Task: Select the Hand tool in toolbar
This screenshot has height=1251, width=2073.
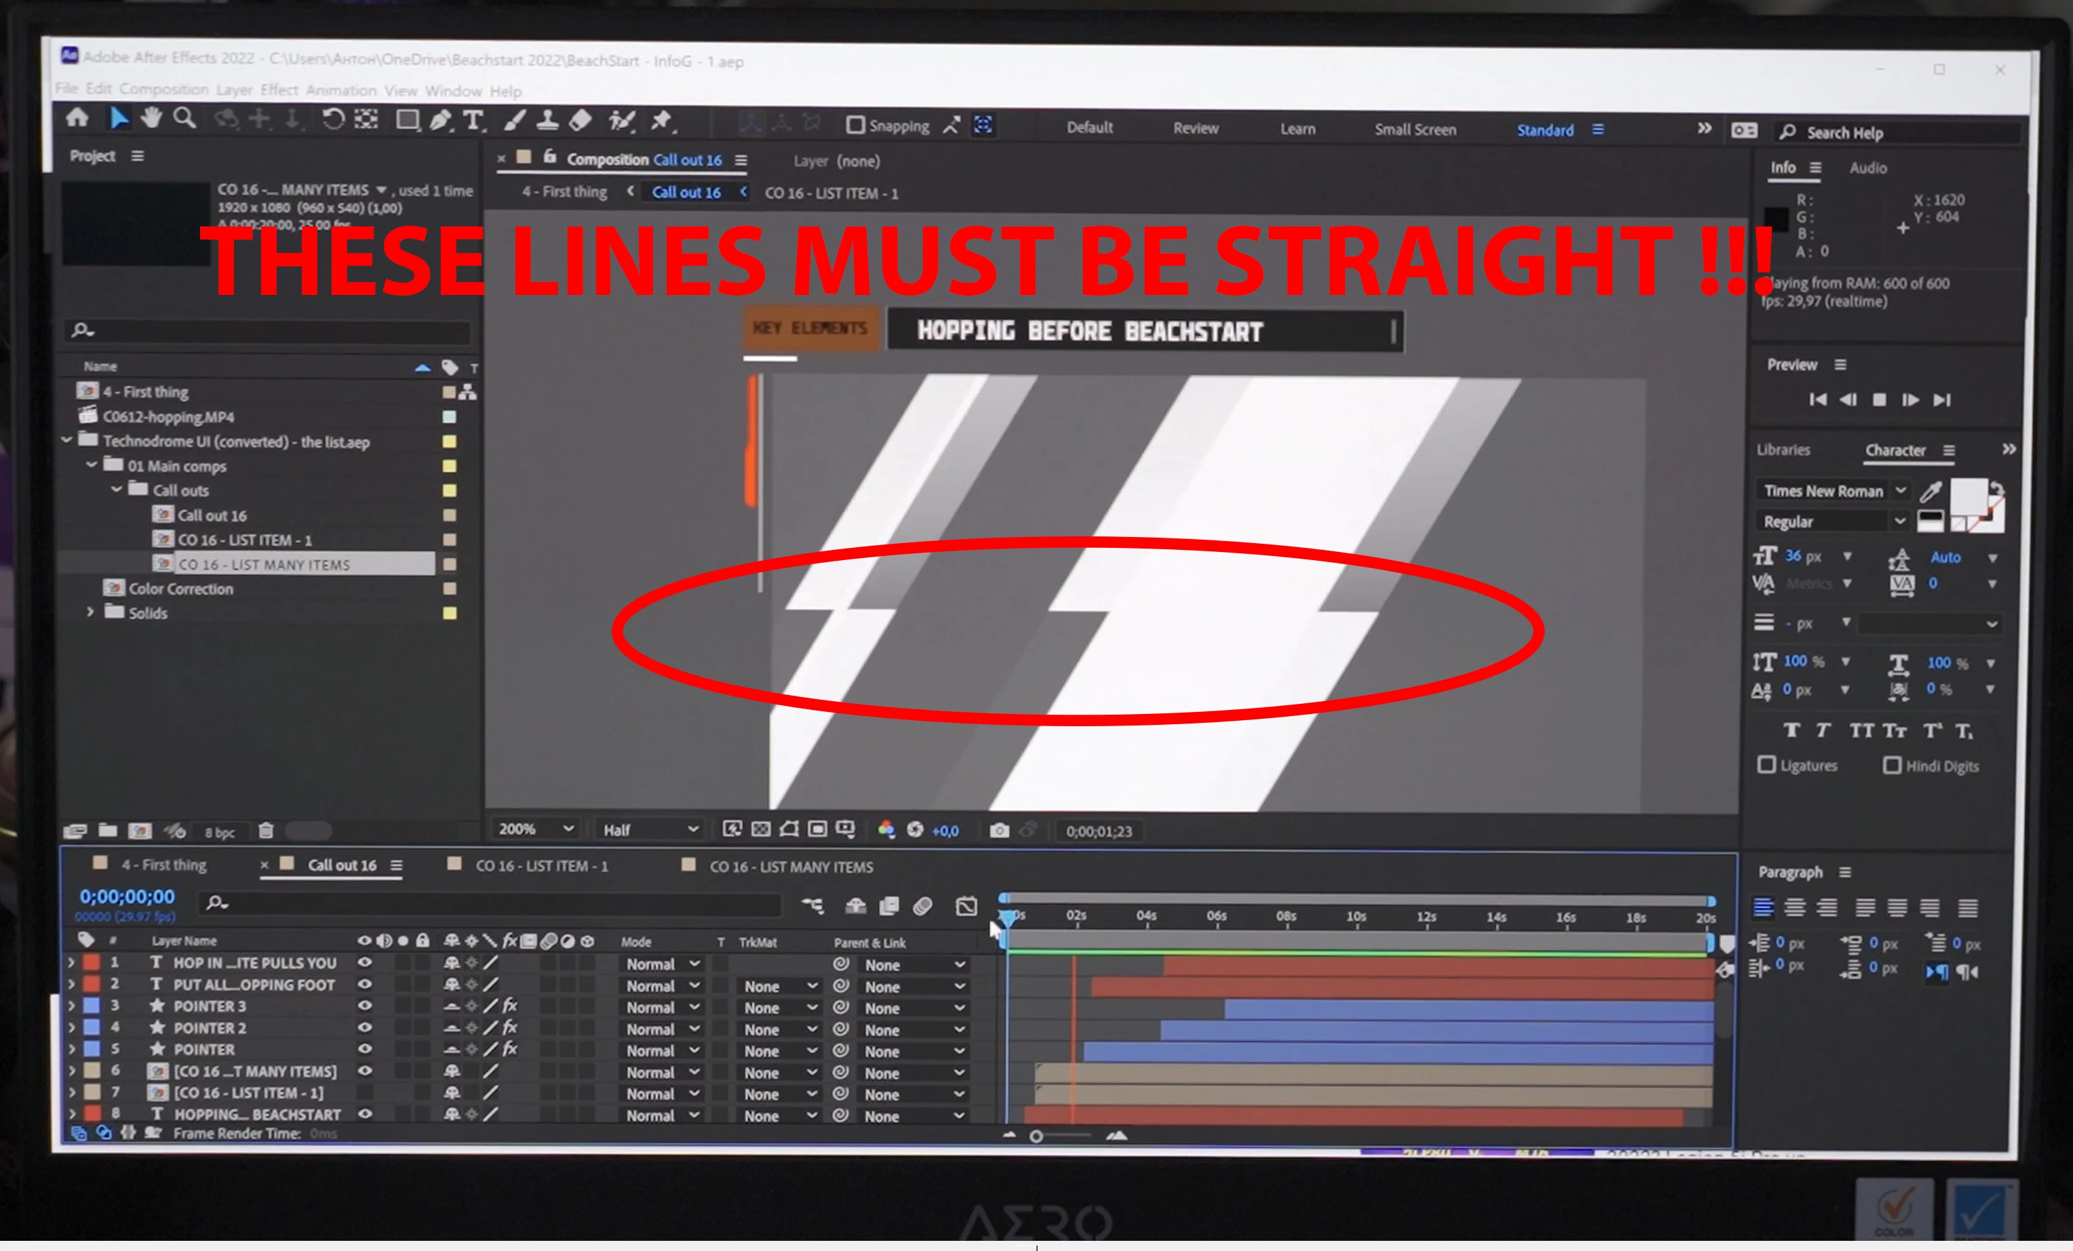Action: pos(151,119)
